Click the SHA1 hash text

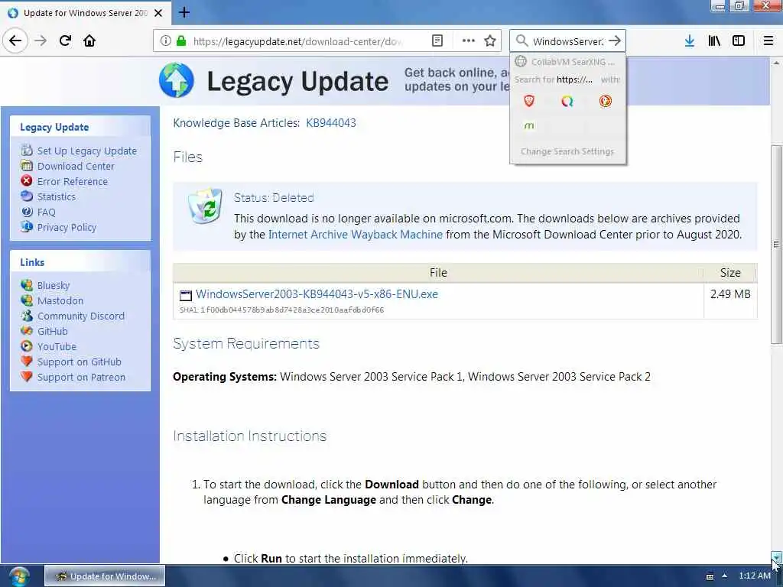coord(281,310)
